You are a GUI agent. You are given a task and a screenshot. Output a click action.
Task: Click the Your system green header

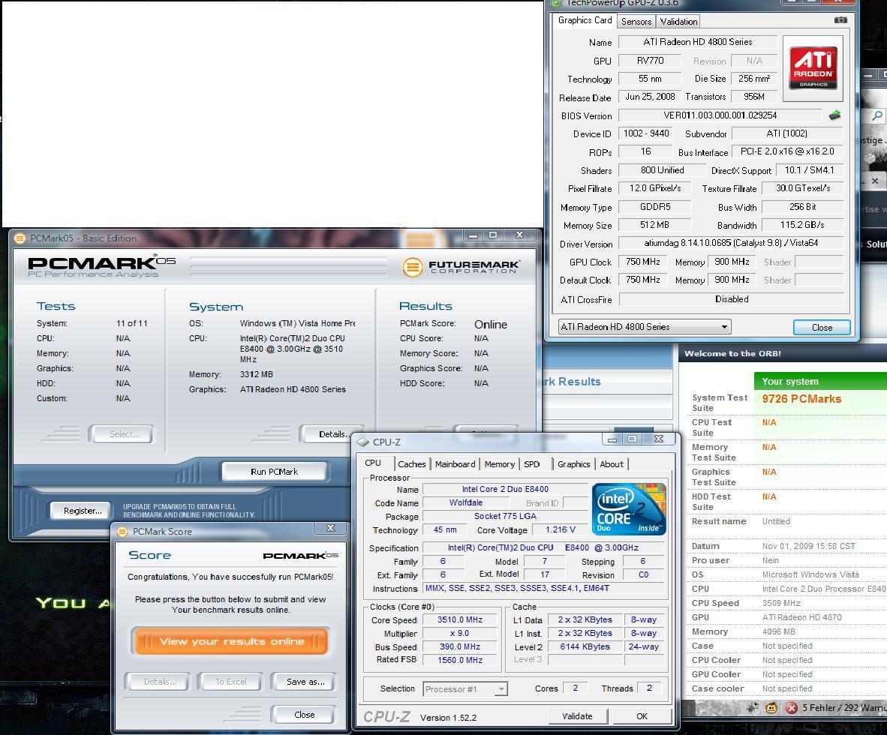coord(820,381)
